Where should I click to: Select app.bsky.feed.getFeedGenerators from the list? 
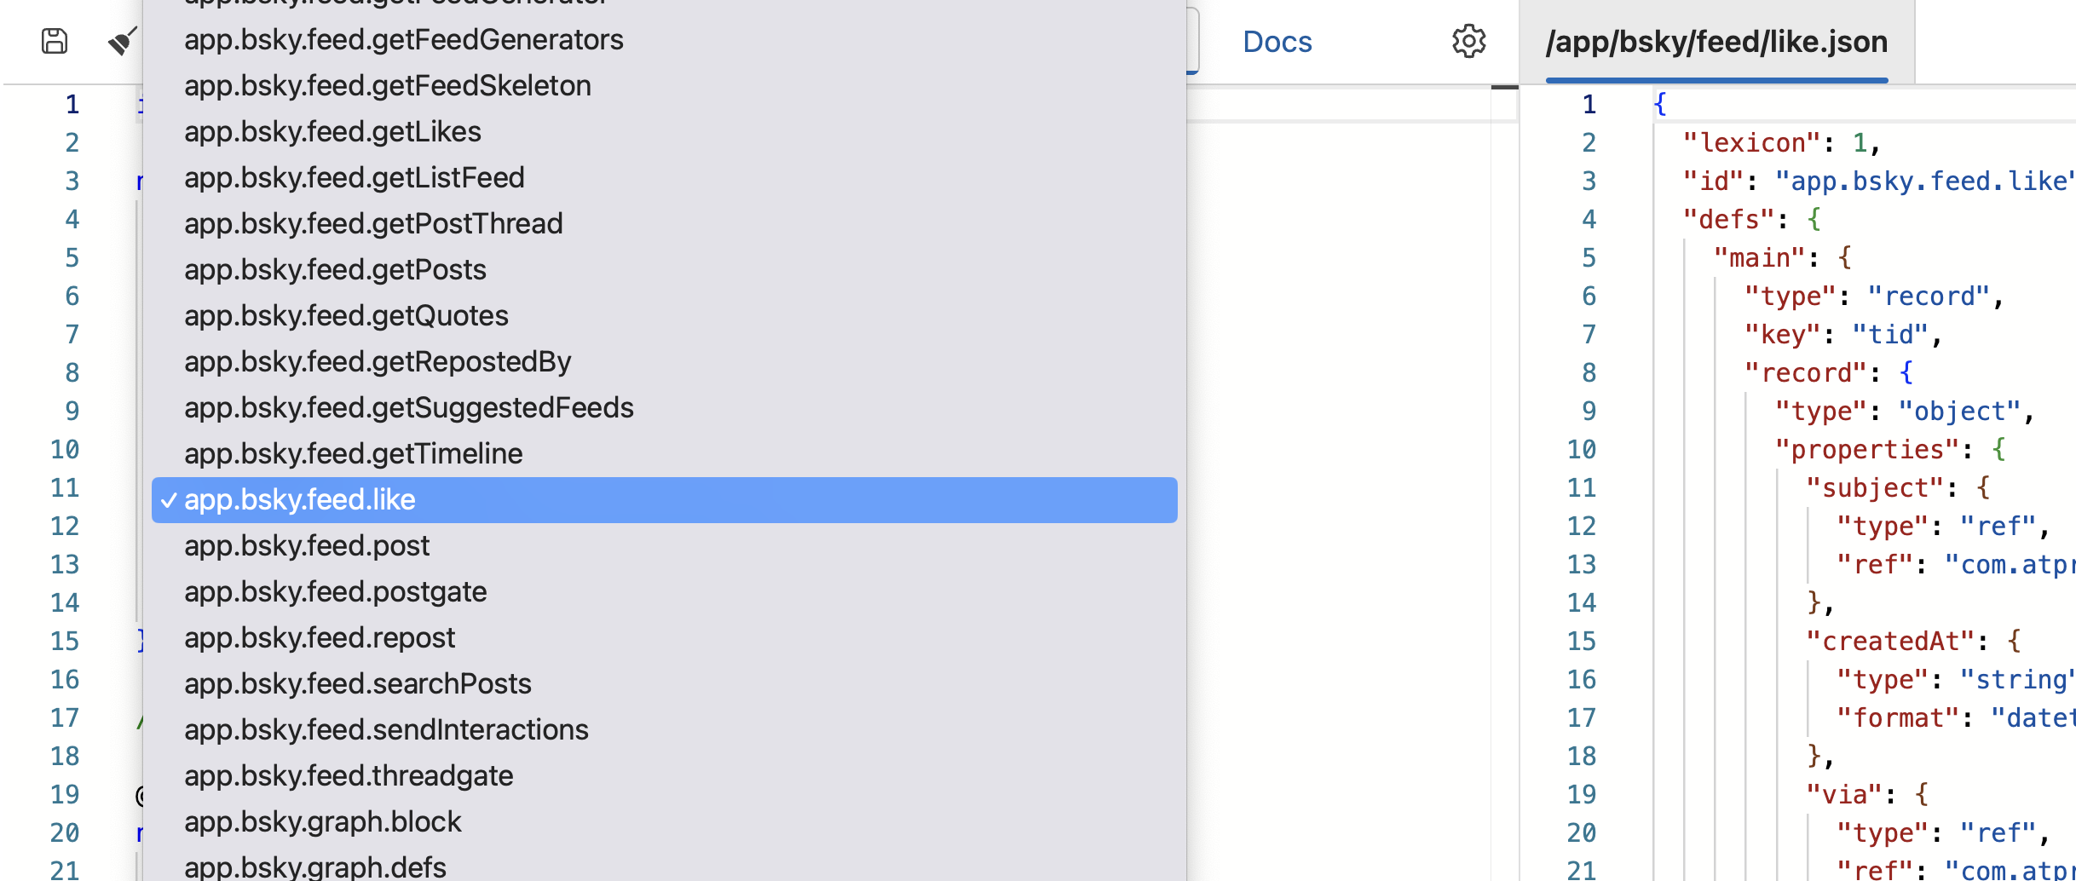[x=404, y=40]
